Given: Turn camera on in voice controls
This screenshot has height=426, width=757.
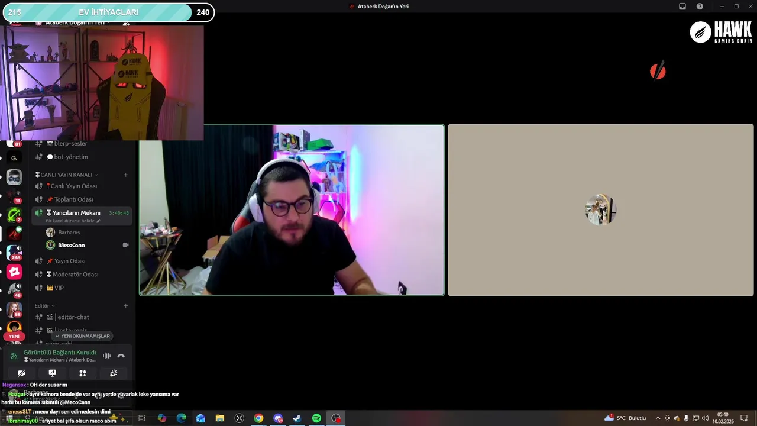Looking at the screenshot, I should pos(21,373).
